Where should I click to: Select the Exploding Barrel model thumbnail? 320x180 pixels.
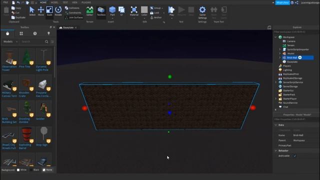point(26,134)
